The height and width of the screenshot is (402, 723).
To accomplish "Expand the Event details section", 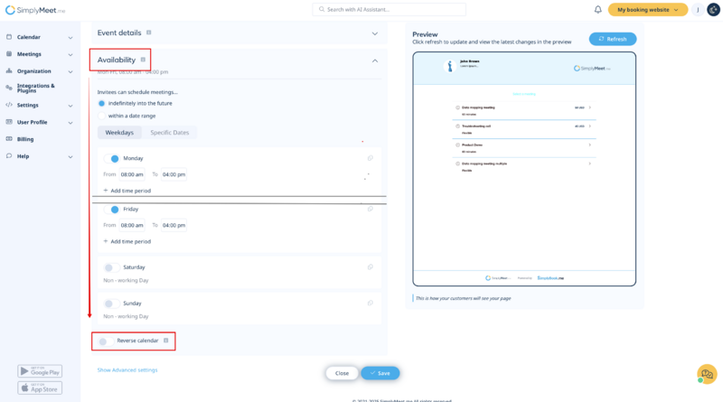I will pyautogui.click(x=375, y=33).
